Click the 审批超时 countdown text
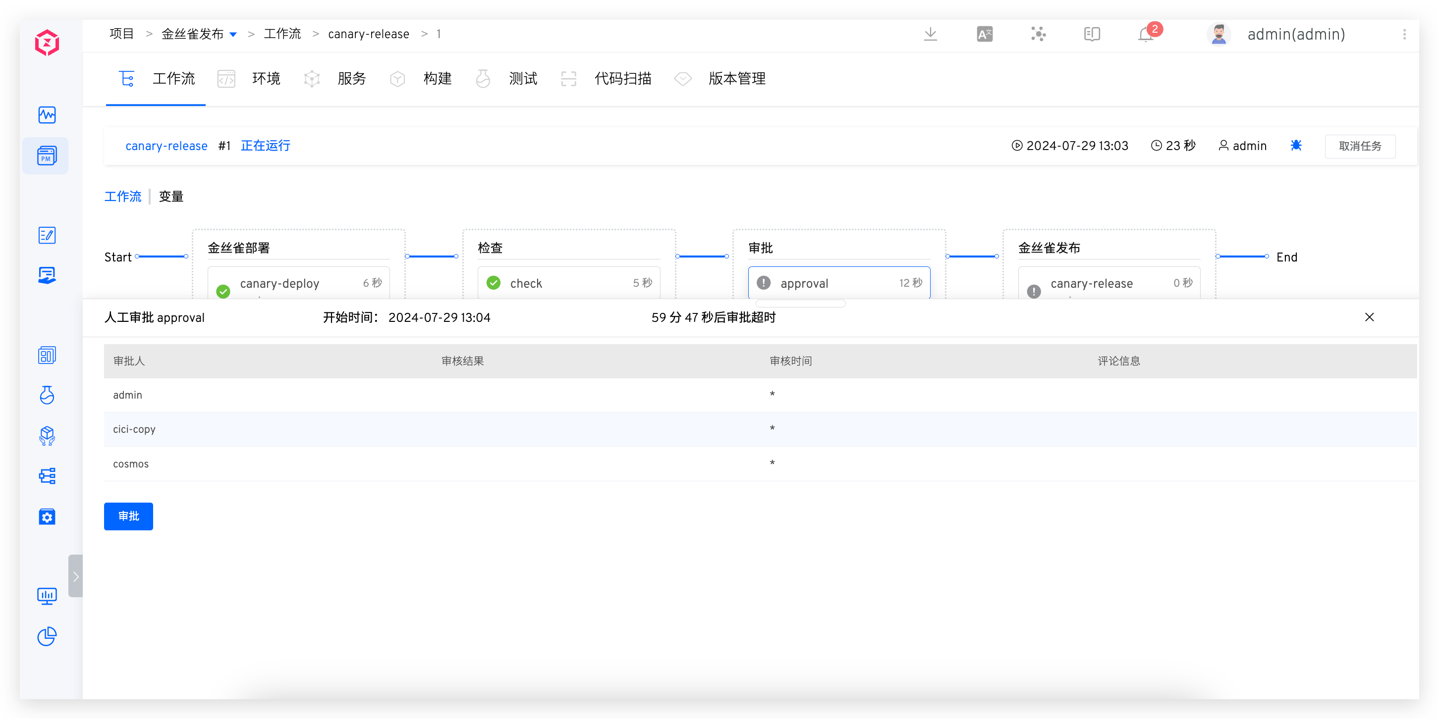The width and height of the screenshot is (1439, 719). [714, 317]
